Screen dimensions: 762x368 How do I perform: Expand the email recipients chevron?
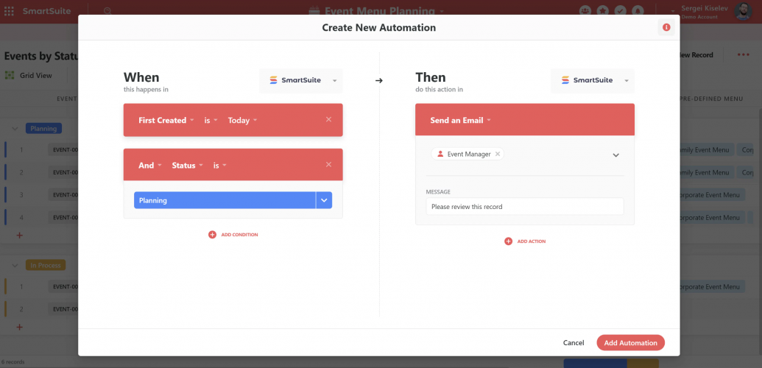point(615,155)
